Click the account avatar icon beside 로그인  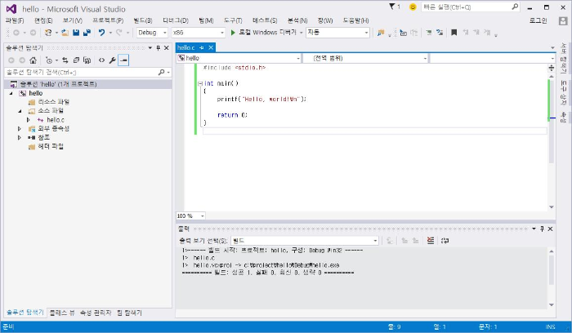click(563, 20)
